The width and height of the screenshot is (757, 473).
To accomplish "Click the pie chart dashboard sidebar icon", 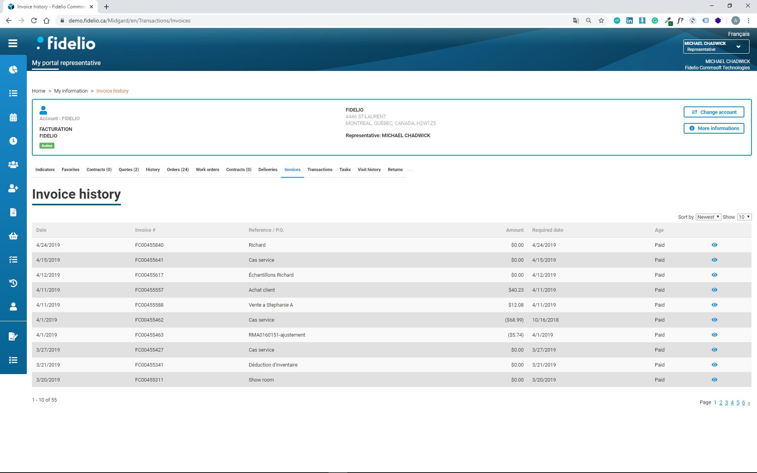I will 13,70.
